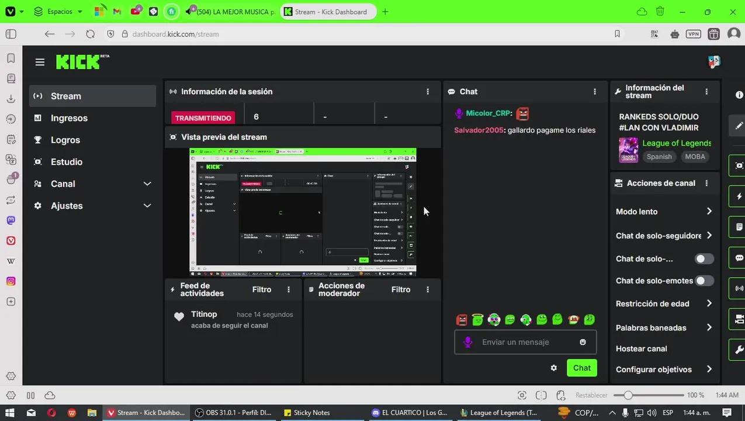
Task: Open the info icon in right widget rail
Action: click(739, 95)
